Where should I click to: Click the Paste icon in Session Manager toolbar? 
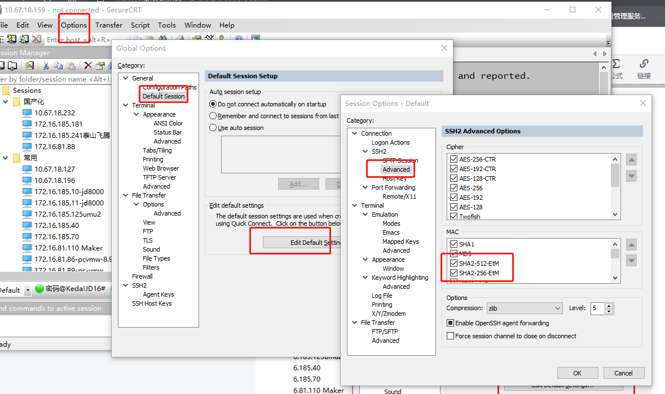point(72,66)
